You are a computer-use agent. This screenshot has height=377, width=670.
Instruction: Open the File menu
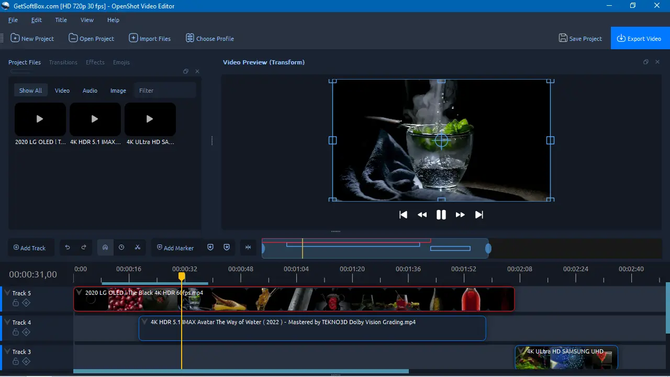(x=13, y=20)
